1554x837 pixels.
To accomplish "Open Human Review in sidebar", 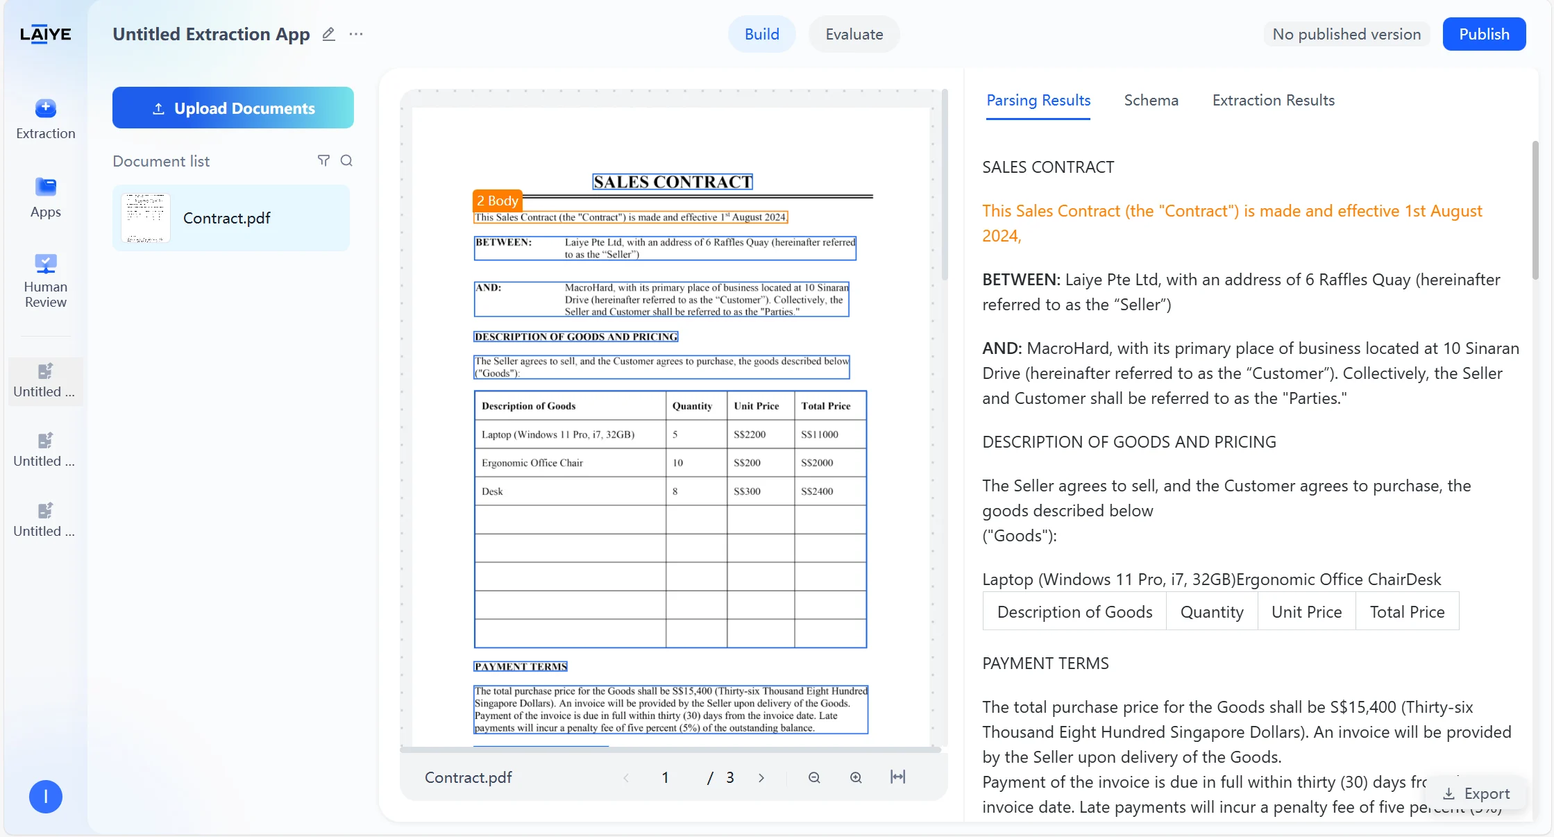I will click(x=46, y=281).
